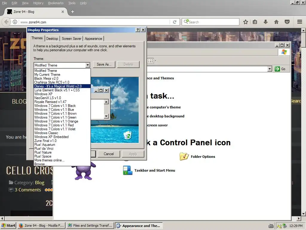Pick Windows Classic theme
The height and width of the screenshot is (230, 306).
(62, 133)
